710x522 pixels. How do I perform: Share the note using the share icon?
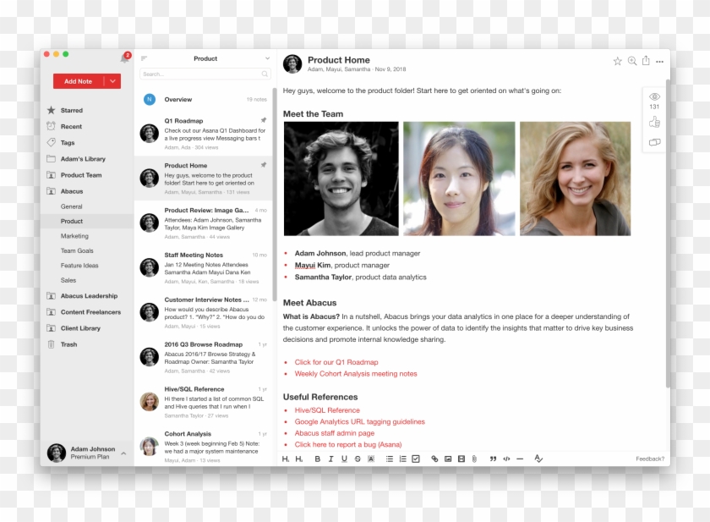(646, 61)
